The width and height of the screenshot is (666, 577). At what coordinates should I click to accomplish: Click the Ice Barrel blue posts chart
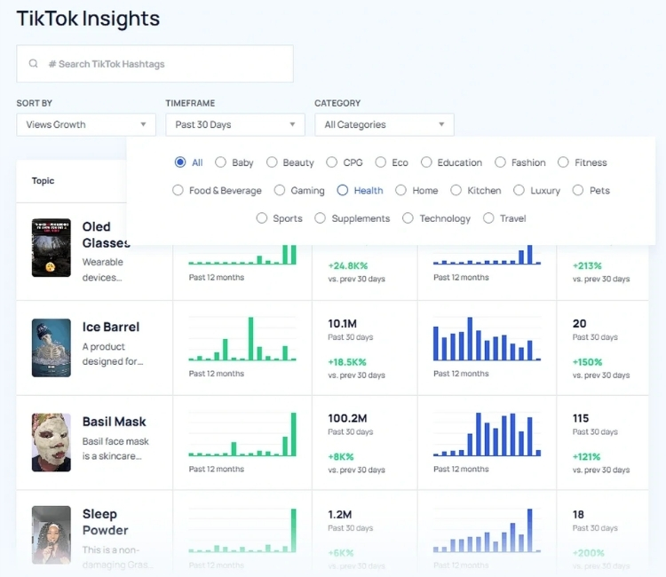487,339
